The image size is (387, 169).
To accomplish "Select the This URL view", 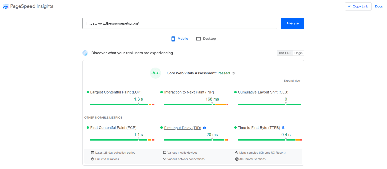I will pyautogui.click(x=285, y=53).
